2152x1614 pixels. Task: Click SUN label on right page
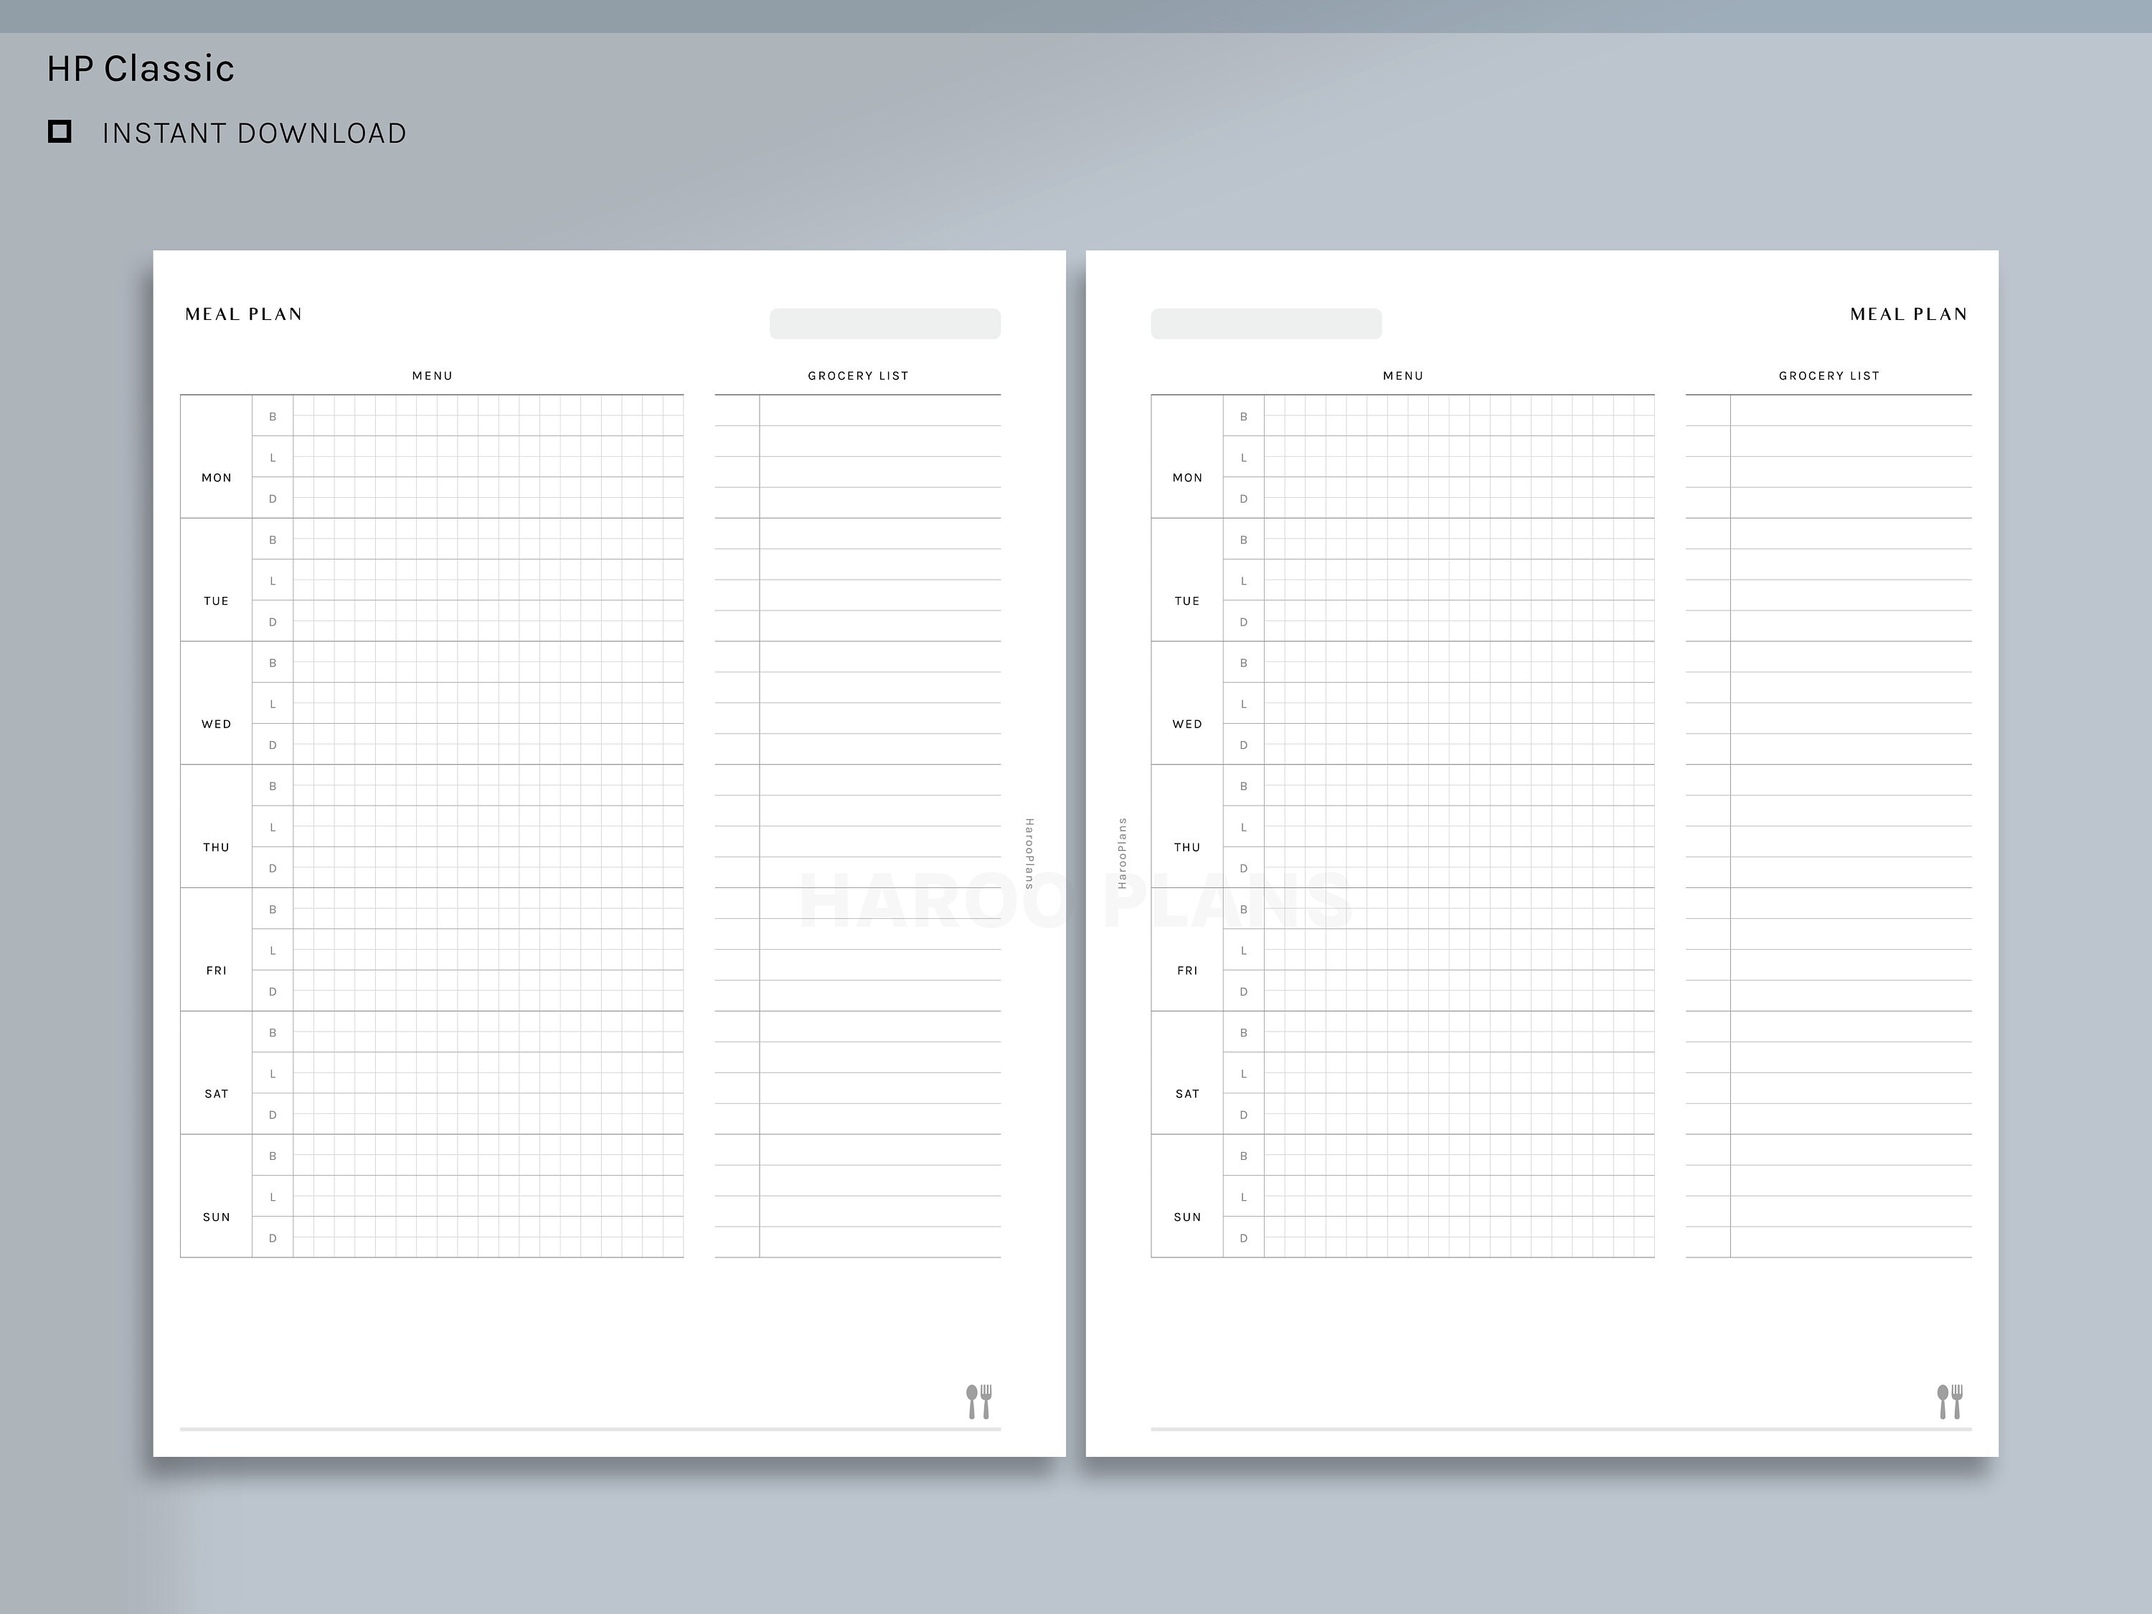(1188, 1217)
